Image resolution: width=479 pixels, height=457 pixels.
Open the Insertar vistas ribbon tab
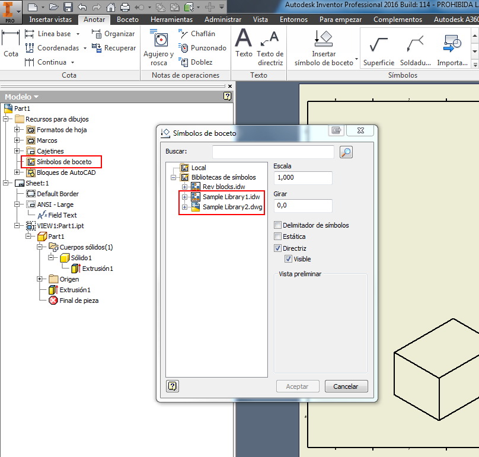pos(50,20)
